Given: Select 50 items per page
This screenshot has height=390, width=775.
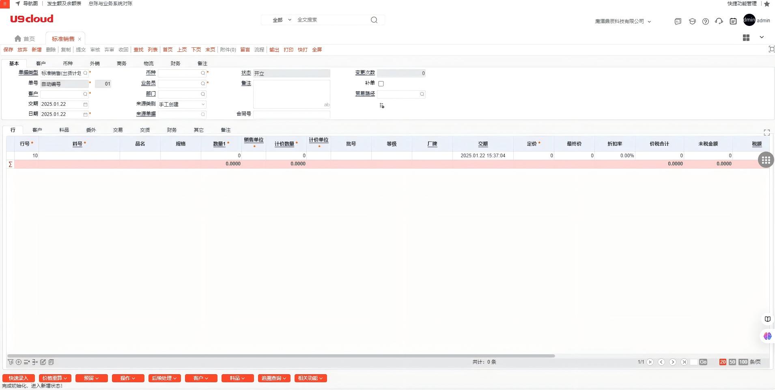Looking at the screenshot, I should point(732,362).
